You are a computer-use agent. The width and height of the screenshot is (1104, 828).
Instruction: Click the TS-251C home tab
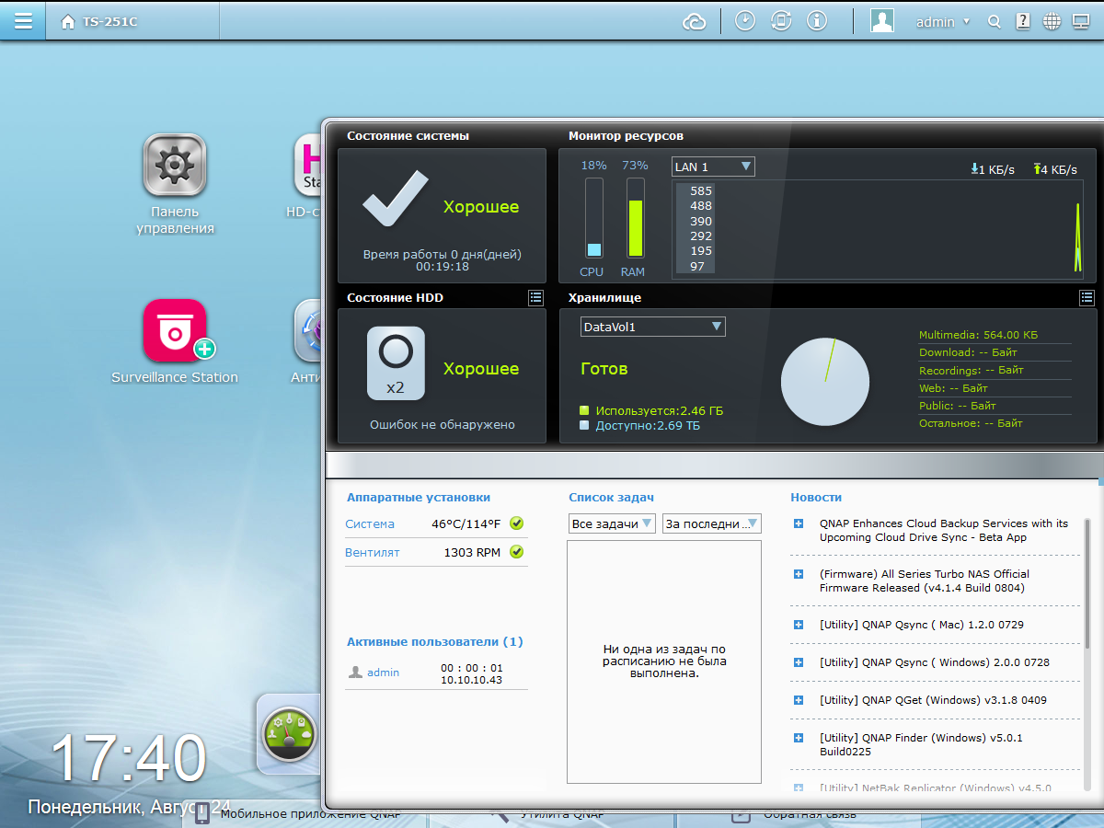(99, 21)
